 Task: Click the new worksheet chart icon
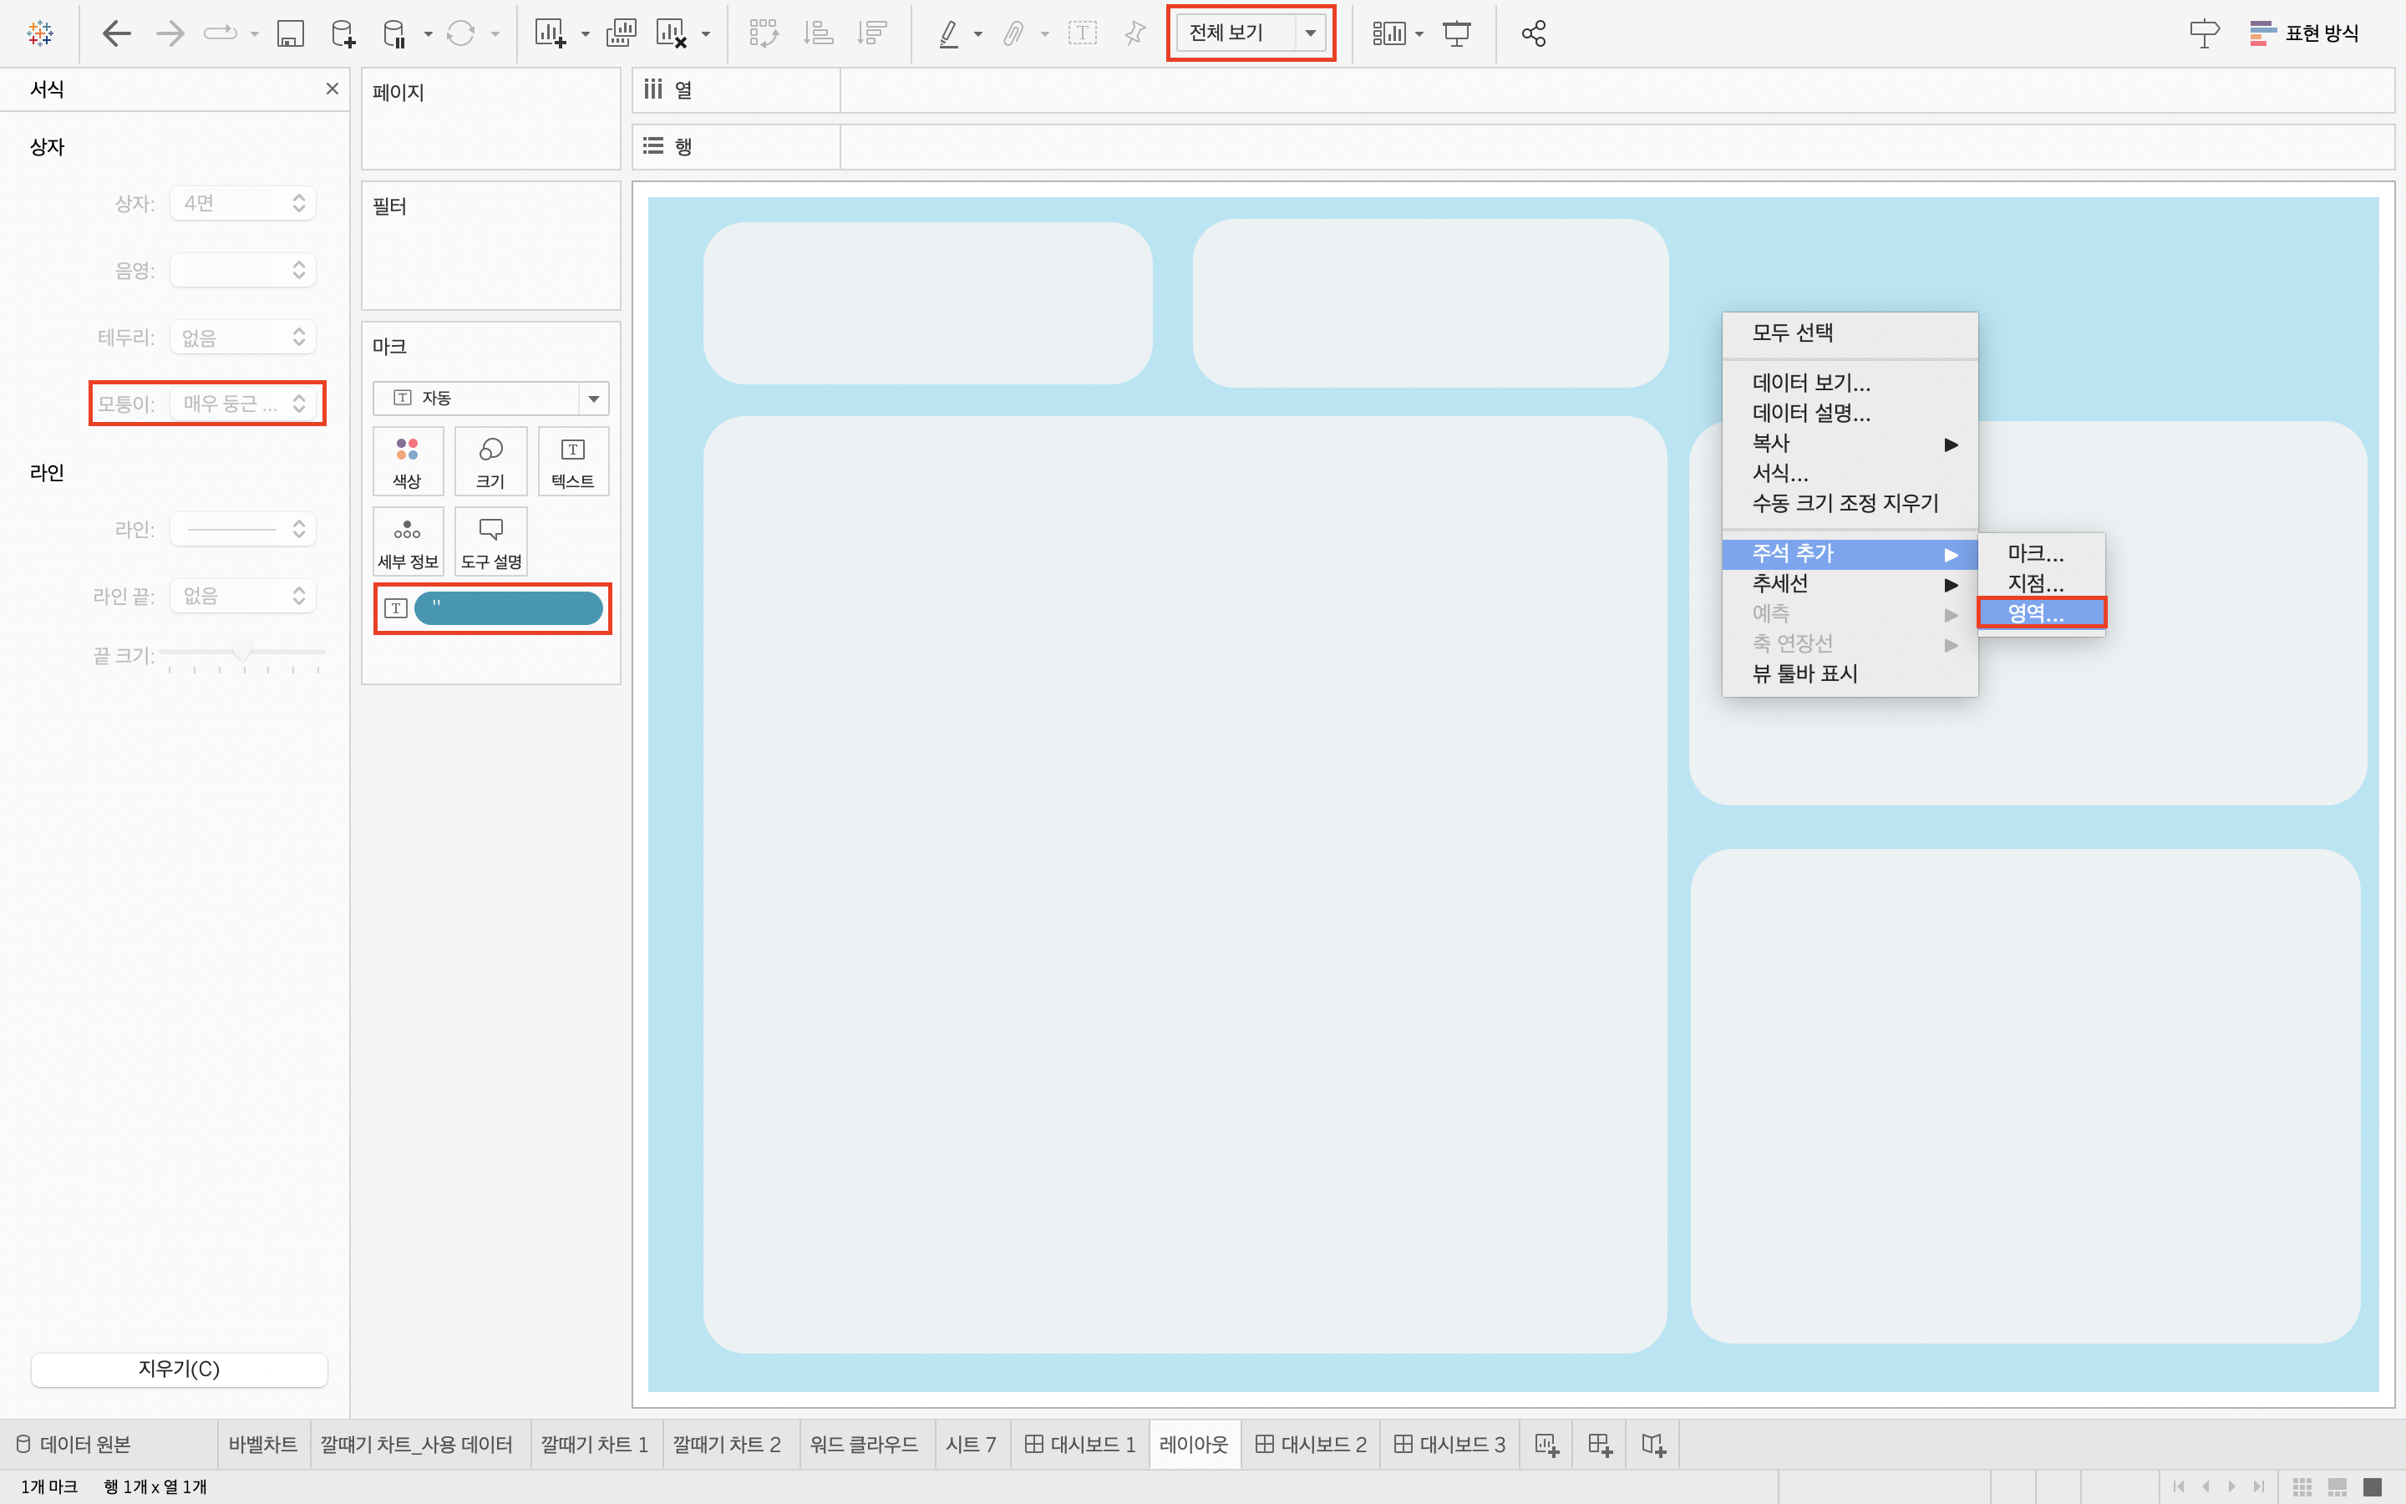tap(549, 33)
